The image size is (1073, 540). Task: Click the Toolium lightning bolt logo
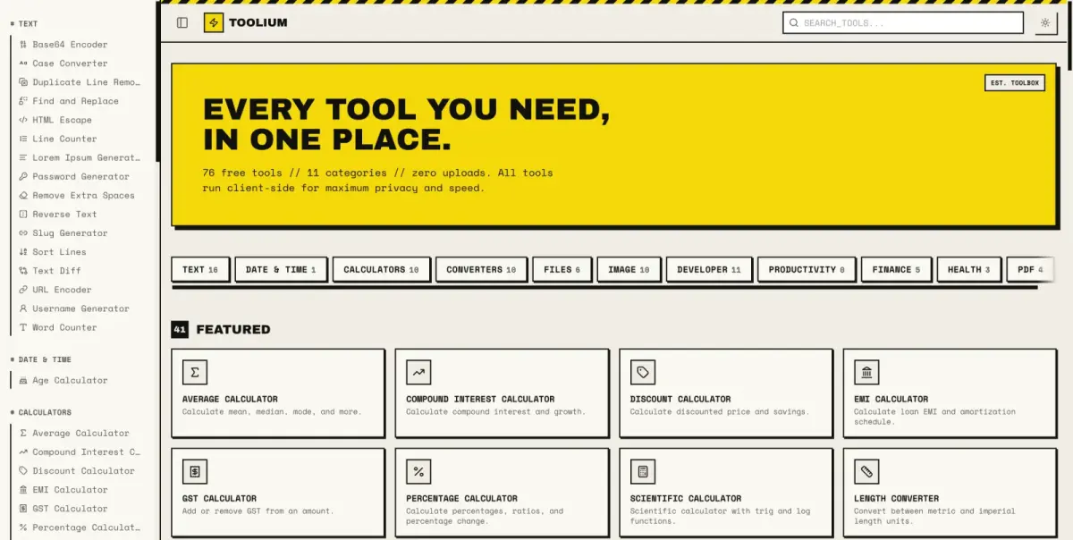pyautogui.click(x=213, y=22)
